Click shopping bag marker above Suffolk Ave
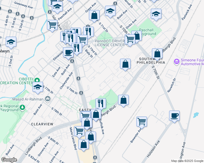This screenshot has width=204, height=163. (96, 114)
